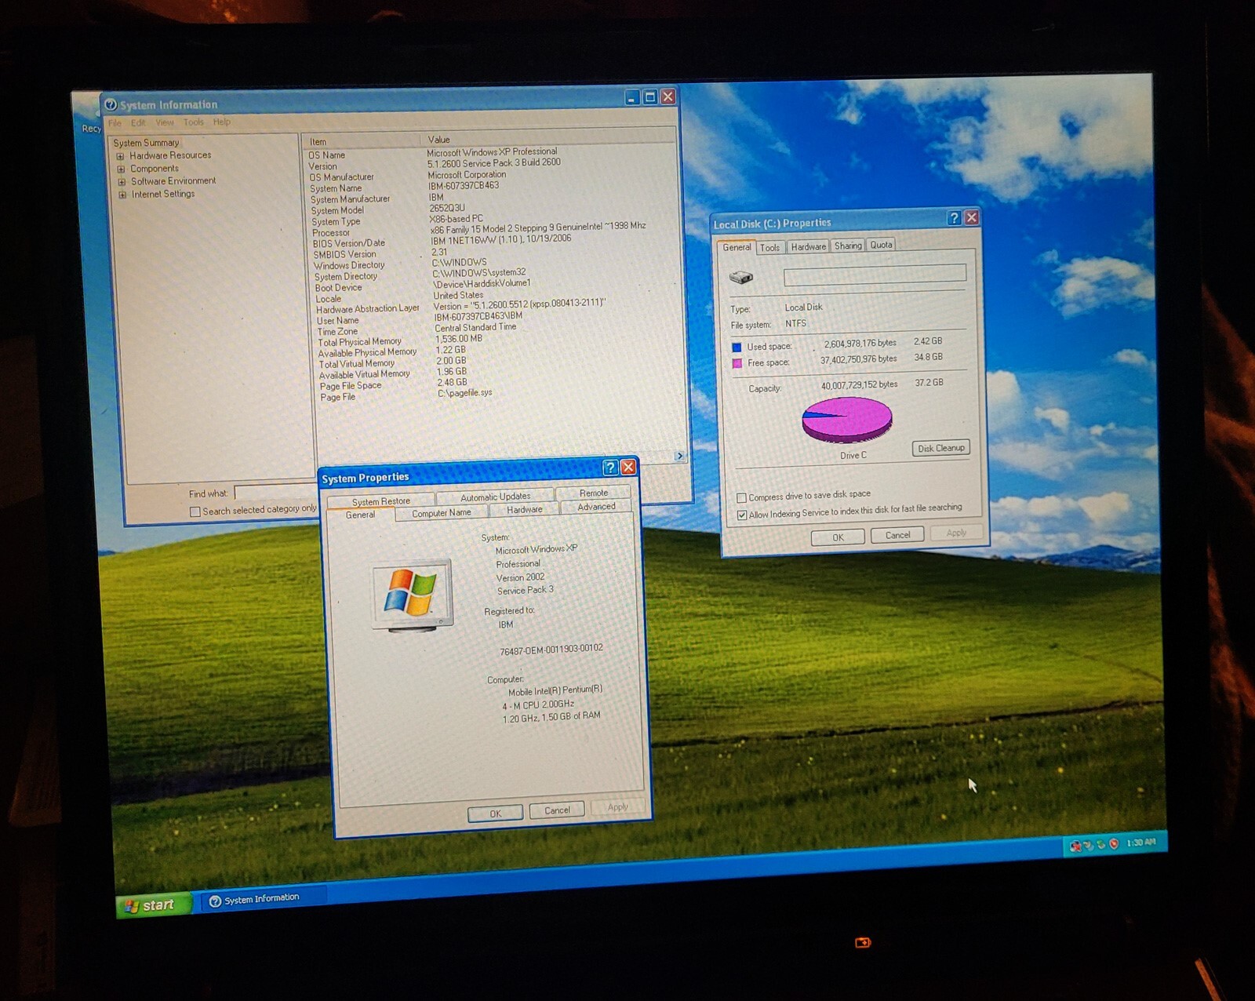Open the Advanced tab in System Properties

click(596, 507)
